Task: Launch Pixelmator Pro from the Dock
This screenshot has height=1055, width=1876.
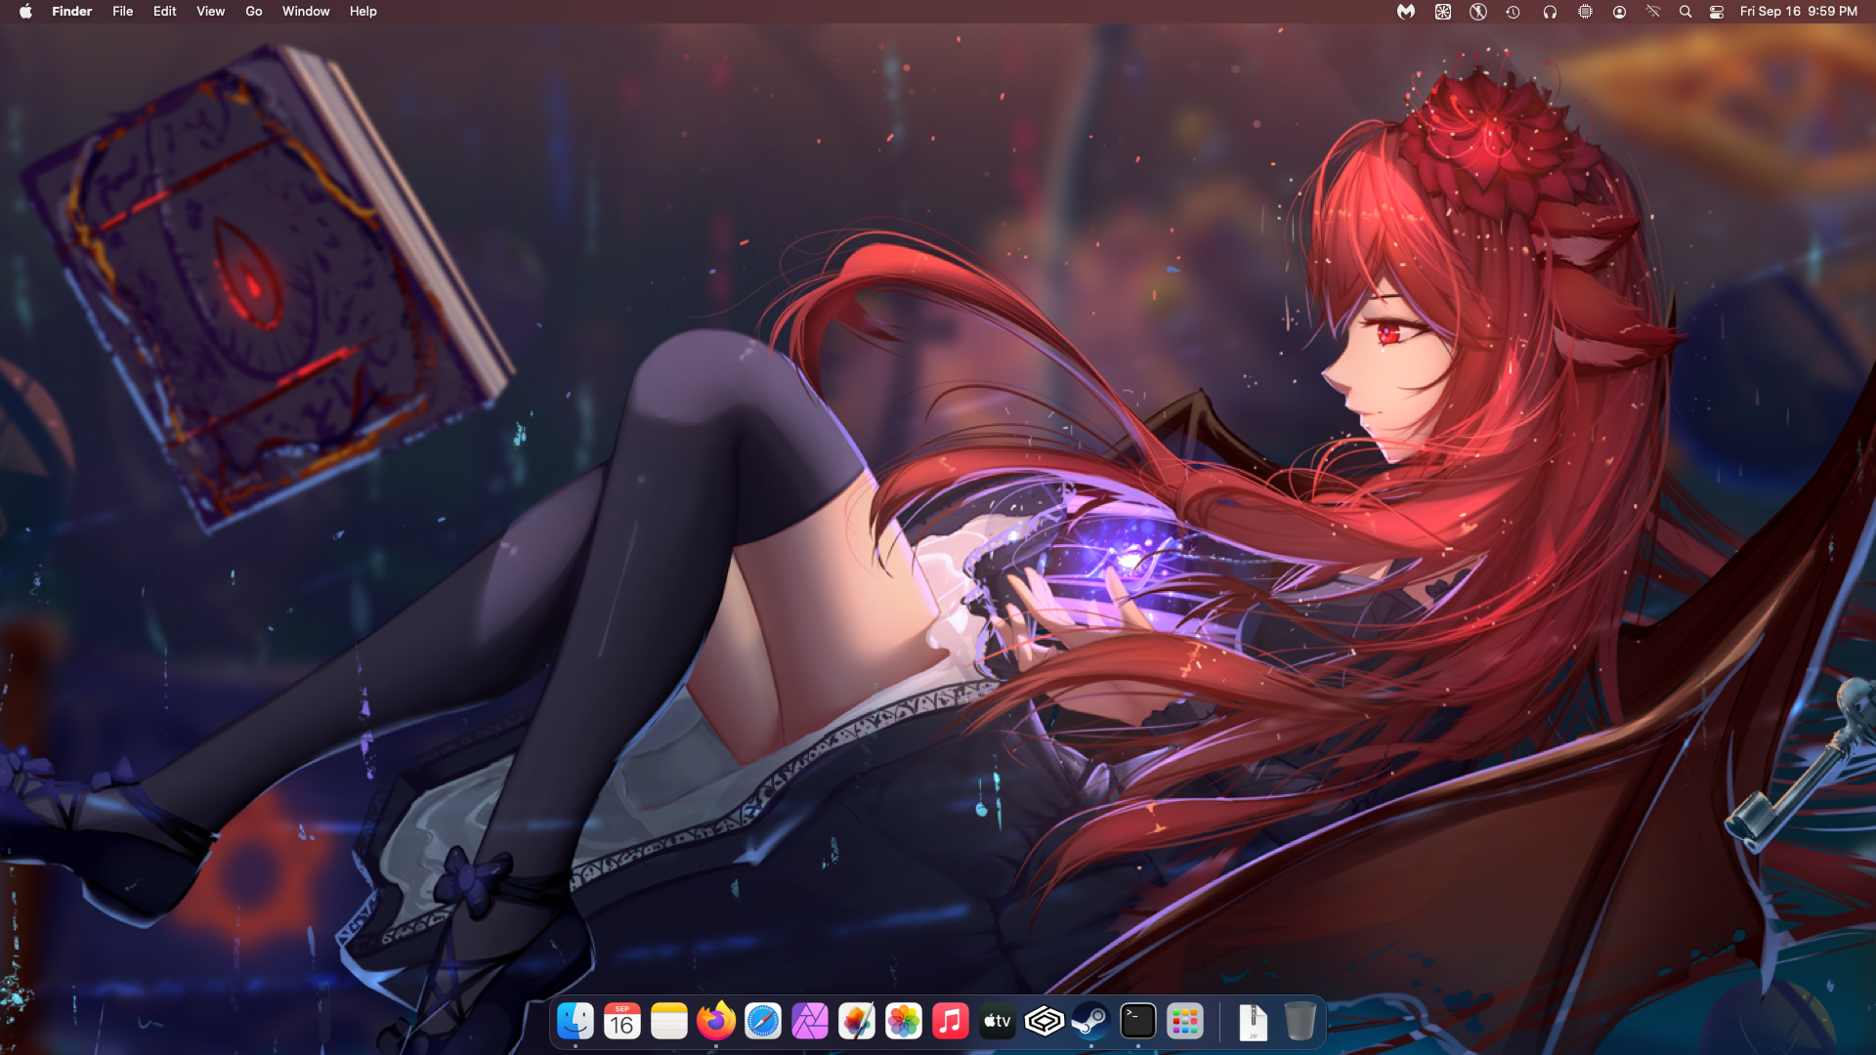Action: (x=857, y=1022)
